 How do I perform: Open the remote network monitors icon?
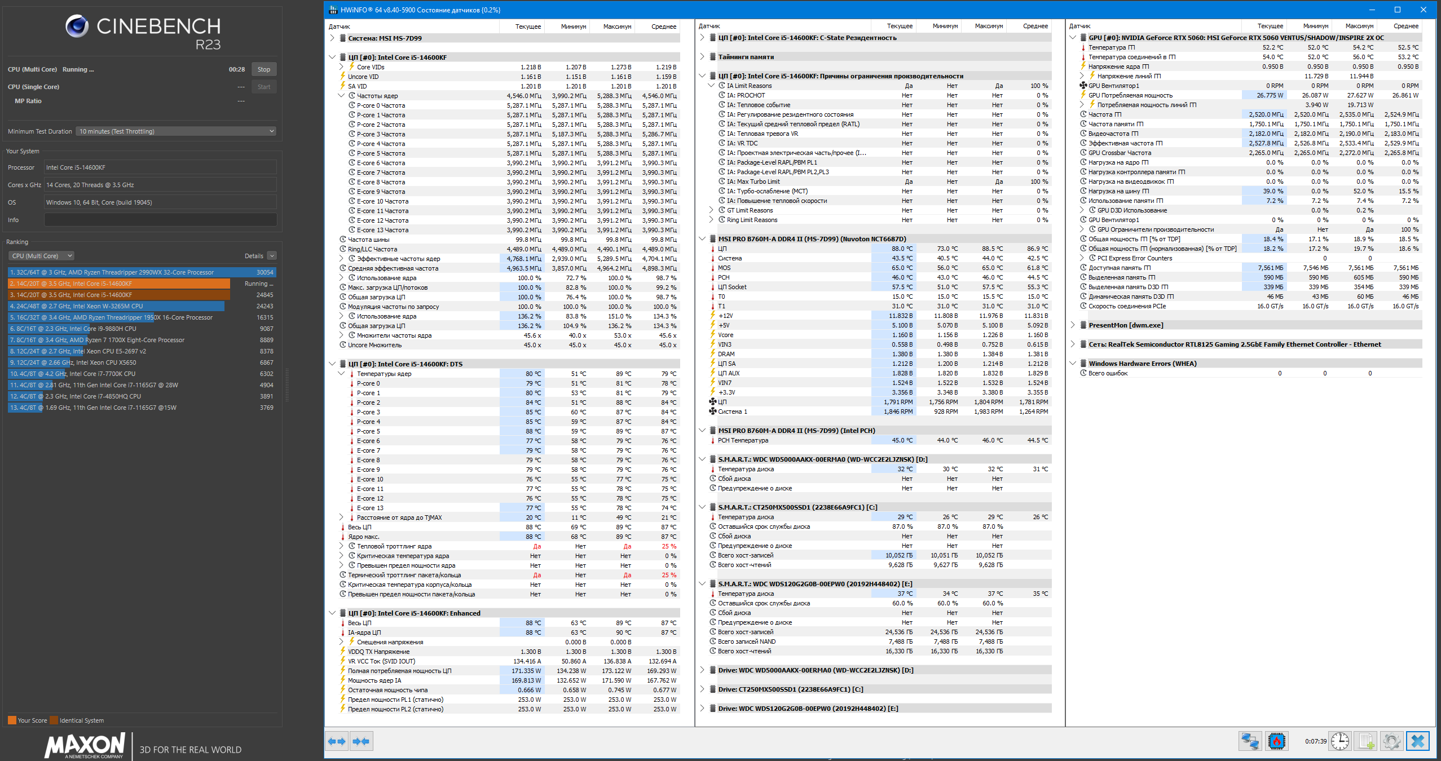[x=1250, y=741]
